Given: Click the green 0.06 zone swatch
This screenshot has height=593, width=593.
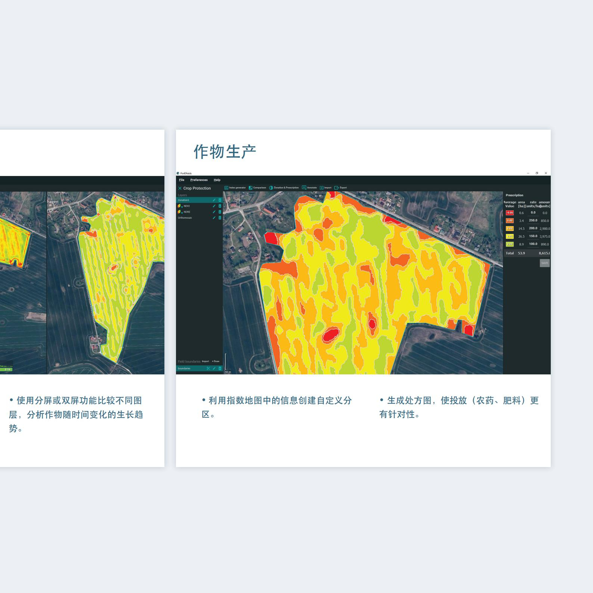Looking at the screenshot, I should (x=510, y=244).
